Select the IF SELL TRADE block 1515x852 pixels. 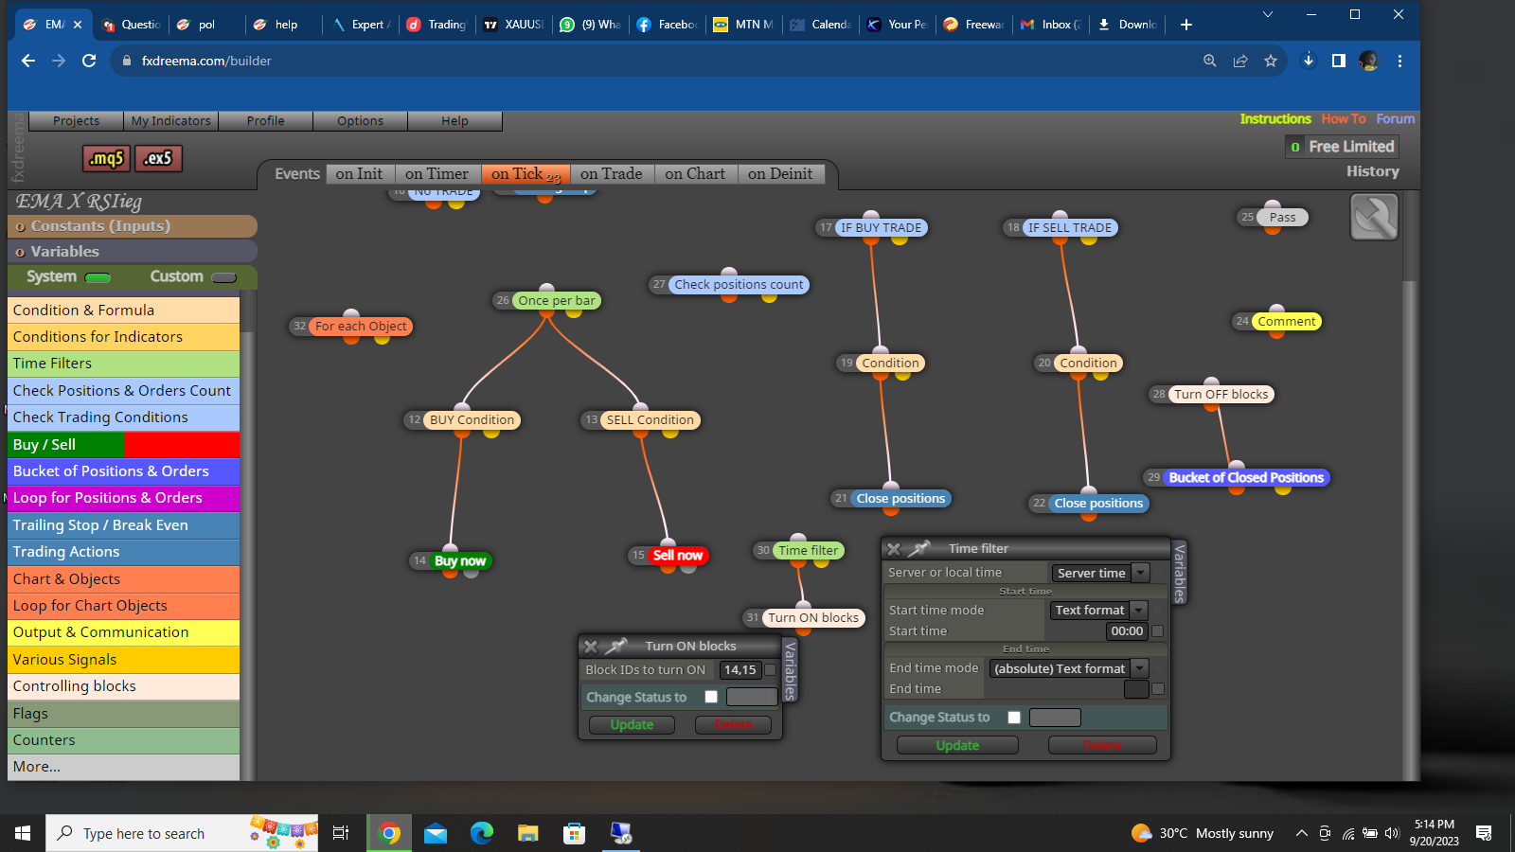pos(1070,228)
